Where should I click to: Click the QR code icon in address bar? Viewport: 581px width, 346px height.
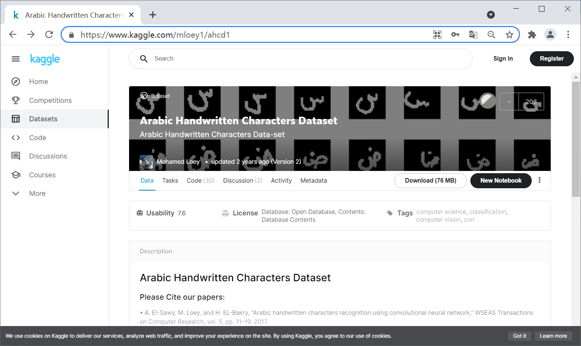pyautogui.click(x=437, y=35)
